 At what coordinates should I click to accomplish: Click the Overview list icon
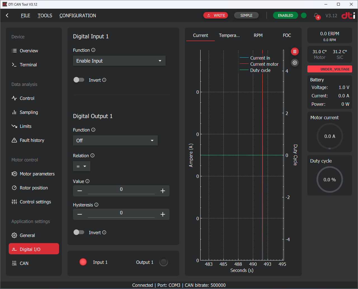click(x=14, y=51)
